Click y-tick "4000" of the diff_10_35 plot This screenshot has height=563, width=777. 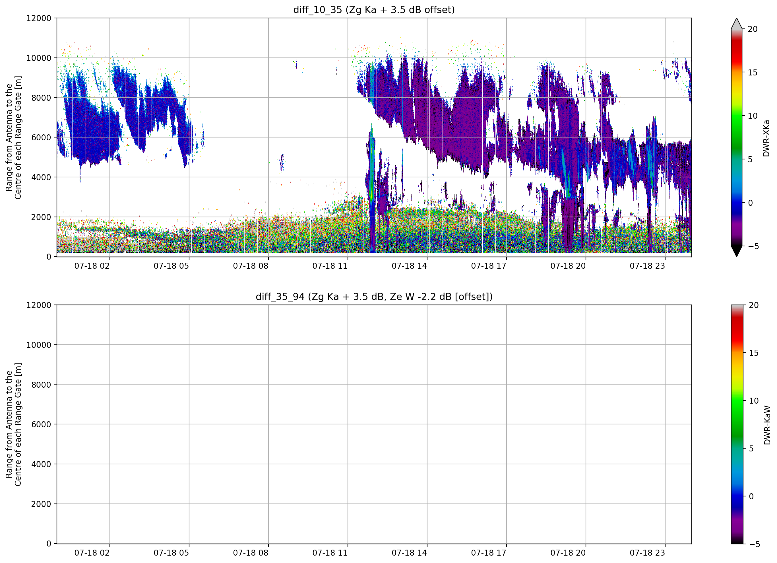click(41, 177)
